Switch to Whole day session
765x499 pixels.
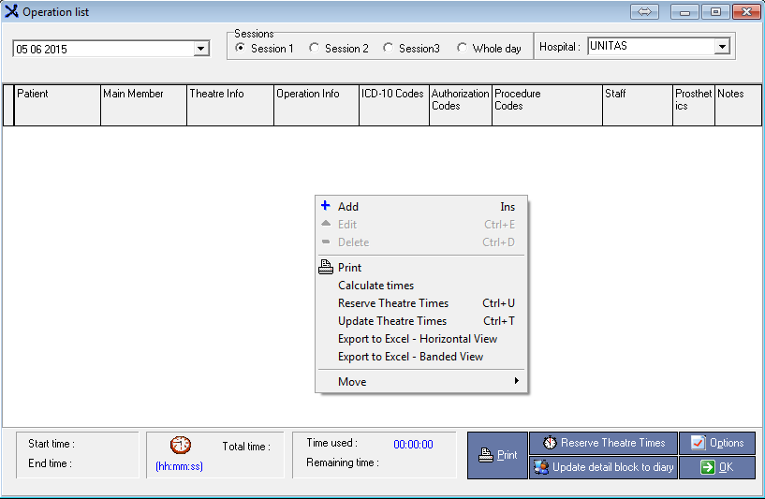click(x=463, y=48)
